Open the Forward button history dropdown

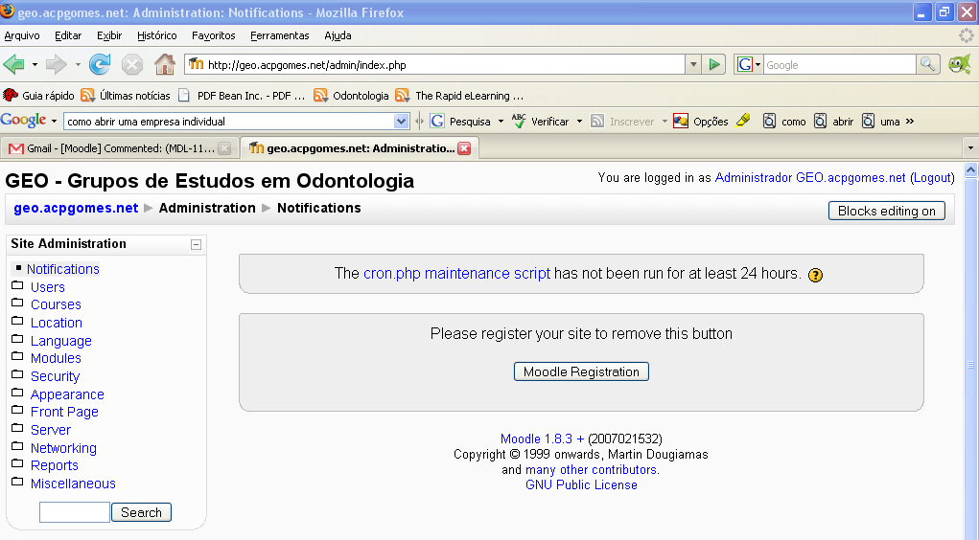click(x=78, y=64)
